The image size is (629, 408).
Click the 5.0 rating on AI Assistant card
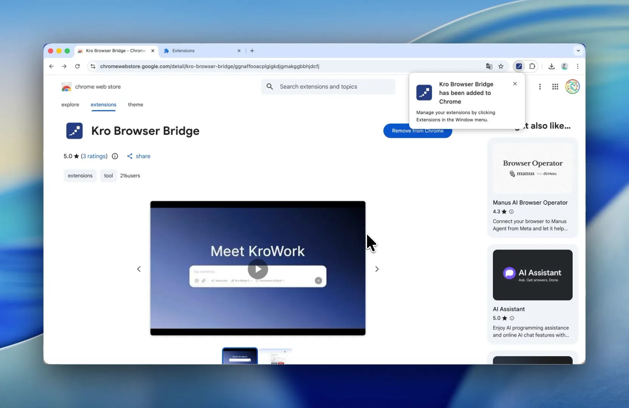point(500,318)
